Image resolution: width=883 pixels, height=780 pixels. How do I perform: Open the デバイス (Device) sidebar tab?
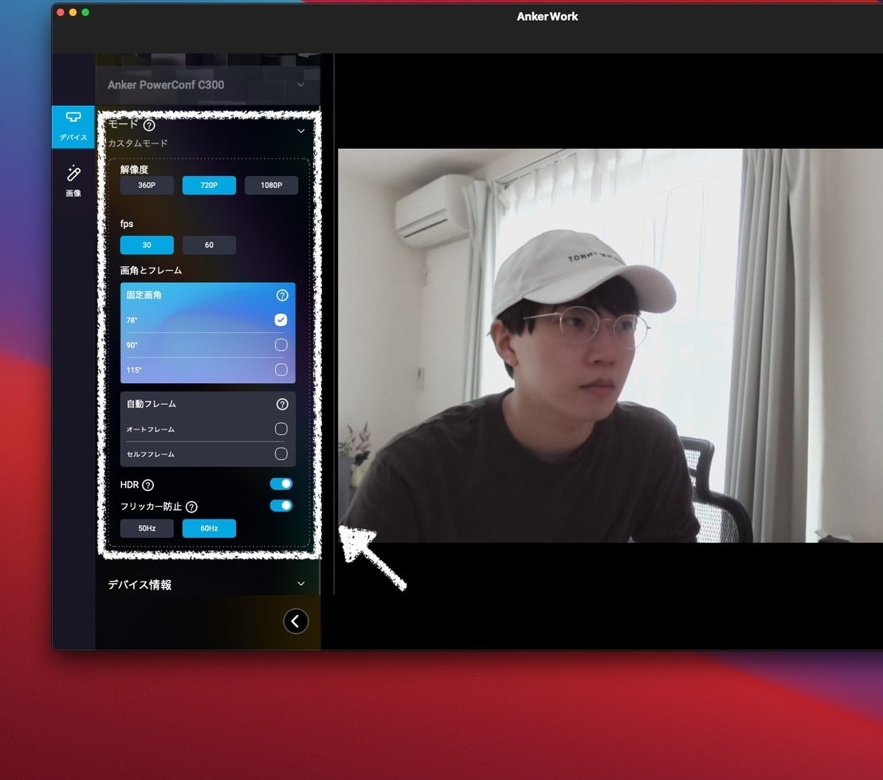[x=73, y=126]
